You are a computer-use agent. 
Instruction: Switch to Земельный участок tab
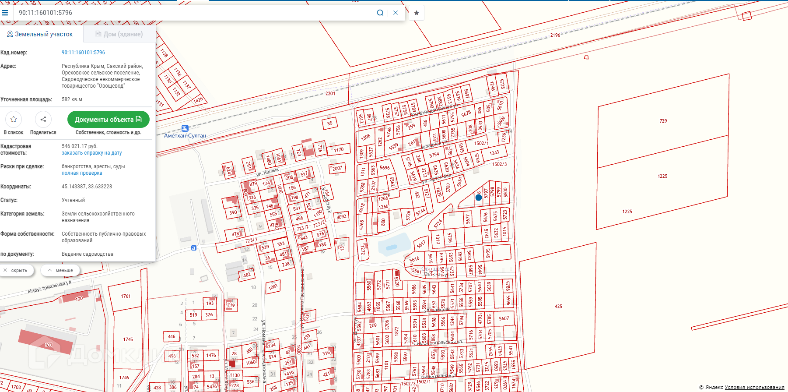click(40, 34)
